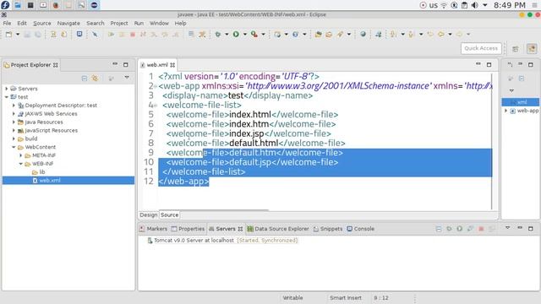Click the Resume toolbar icon
This screenshot has height=304, width=541.
(111, 35)
